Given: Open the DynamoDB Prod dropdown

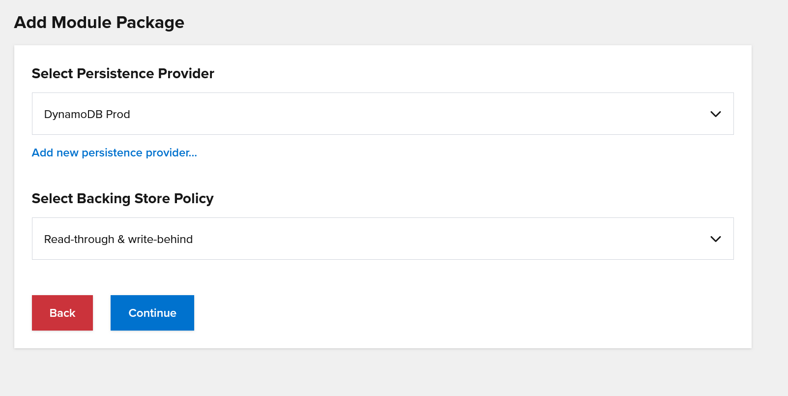Looking at the screenshot, I should (x=382, y=114).
